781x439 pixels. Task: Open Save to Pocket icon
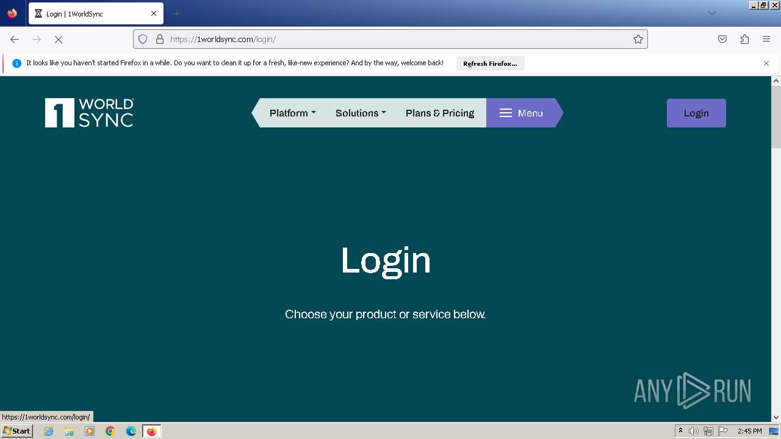(722, 39)
